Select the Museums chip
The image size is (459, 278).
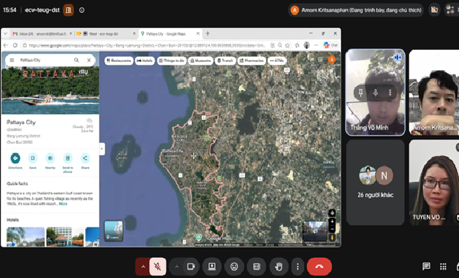tap(200, 61)
